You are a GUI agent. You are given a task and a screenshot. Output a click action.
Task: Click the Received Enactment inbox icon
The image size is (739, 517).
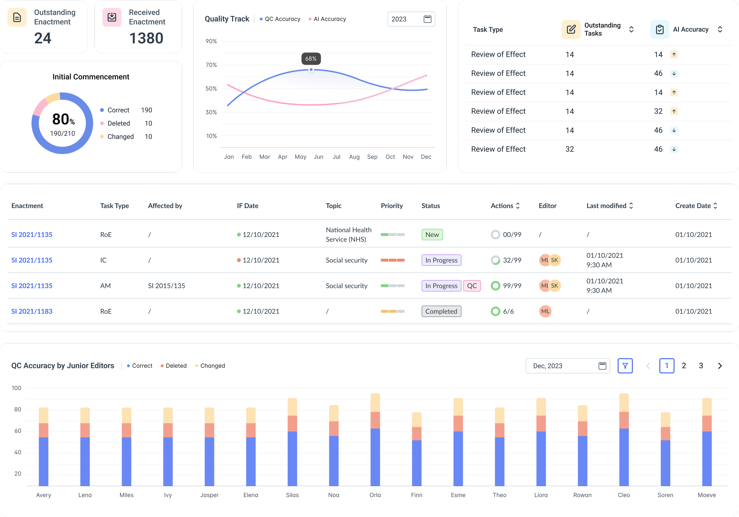click(112, 17)
